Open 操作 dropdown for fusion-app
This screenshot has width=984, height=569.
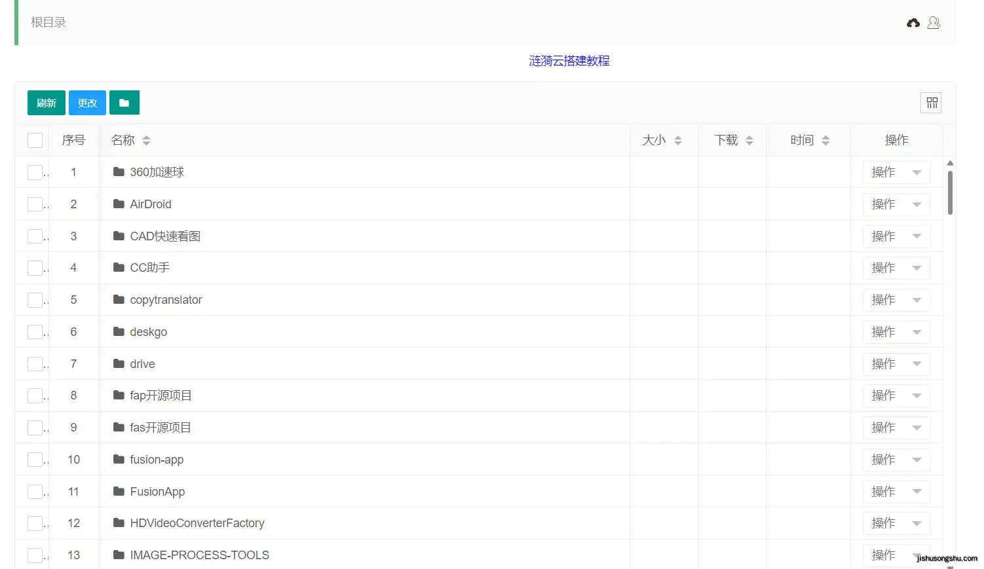896,460
